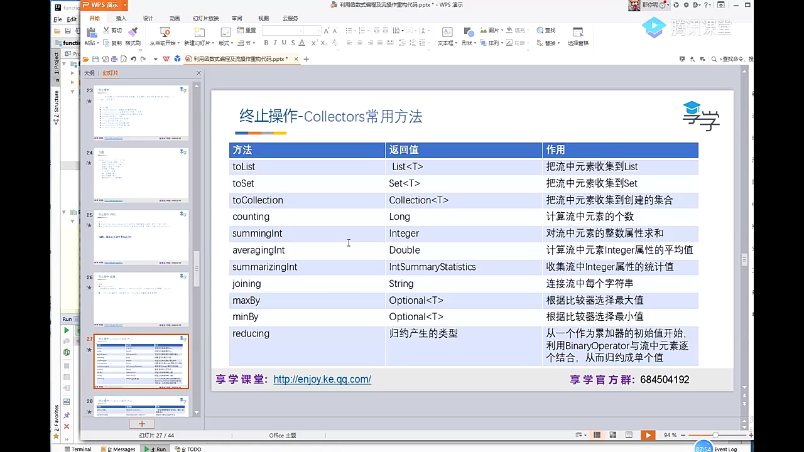Click the Format Painter (格式刷) icon
The width and height of the screenshot is (804, 452).
click(133, 31)
